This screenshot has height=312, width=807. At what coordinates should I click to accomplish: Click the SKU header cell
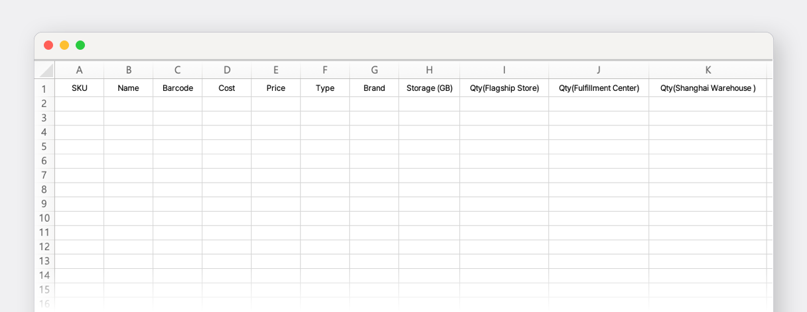point(80,88)
